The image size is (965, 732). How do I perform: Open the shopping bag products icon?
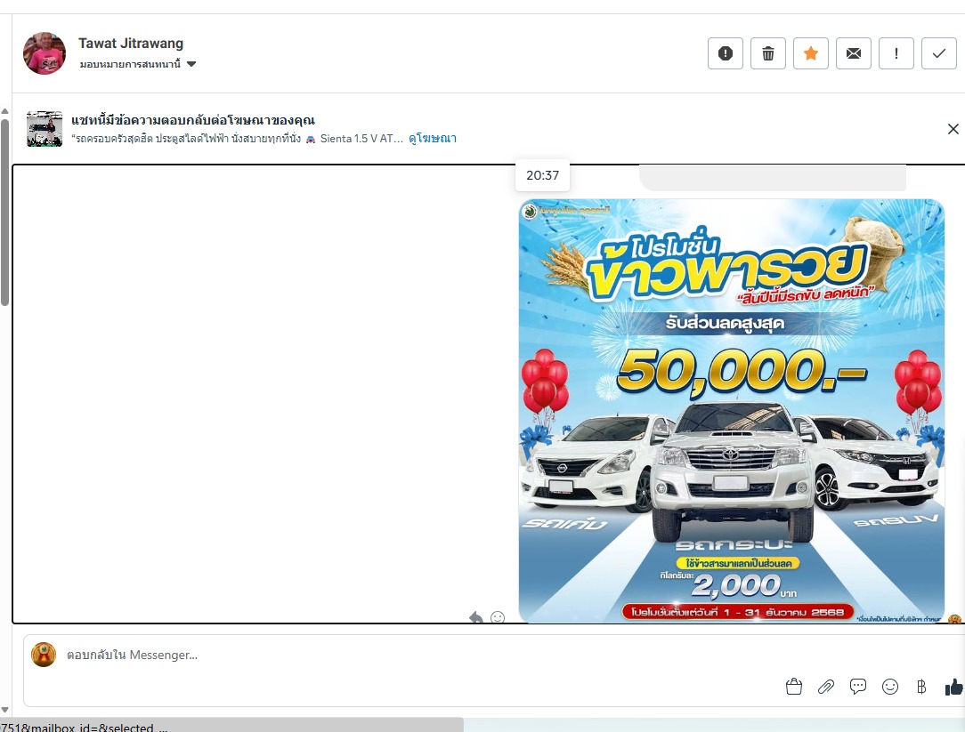pyautogui.click(x=794, y=687)
